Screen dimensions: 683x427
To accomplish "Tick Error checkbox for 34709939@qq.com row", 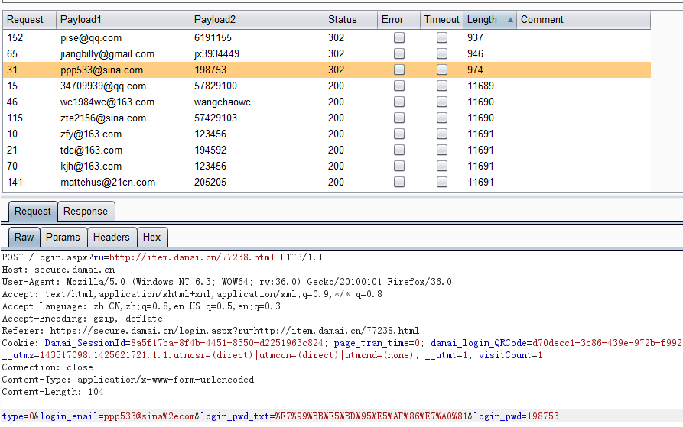I will pos(399,86).
